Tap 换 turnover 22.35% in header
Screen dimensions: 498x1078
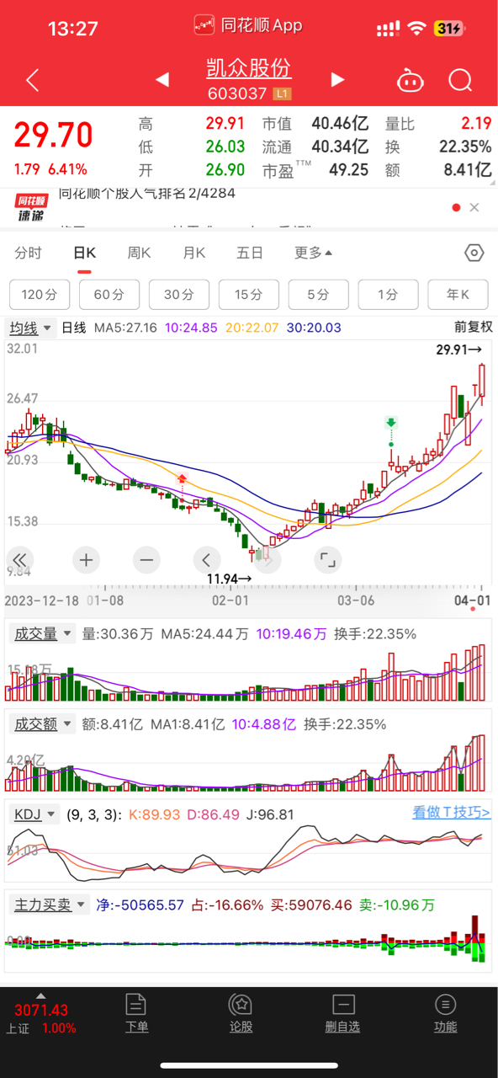[465, 147]
